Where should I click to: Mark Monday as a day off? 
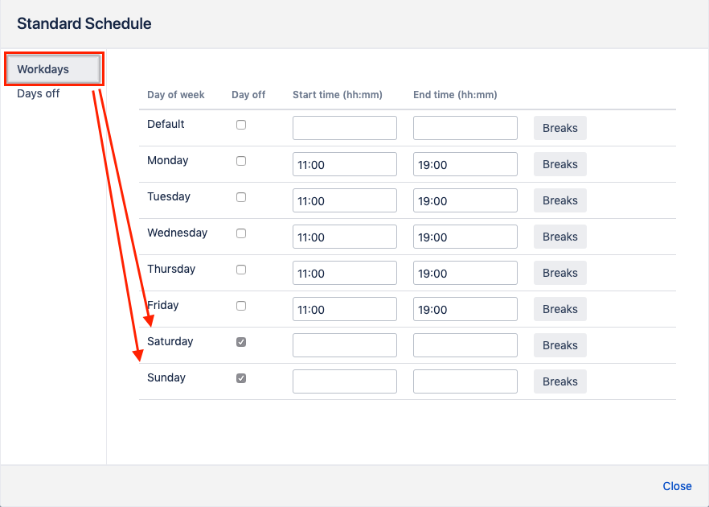coord(241,161)
